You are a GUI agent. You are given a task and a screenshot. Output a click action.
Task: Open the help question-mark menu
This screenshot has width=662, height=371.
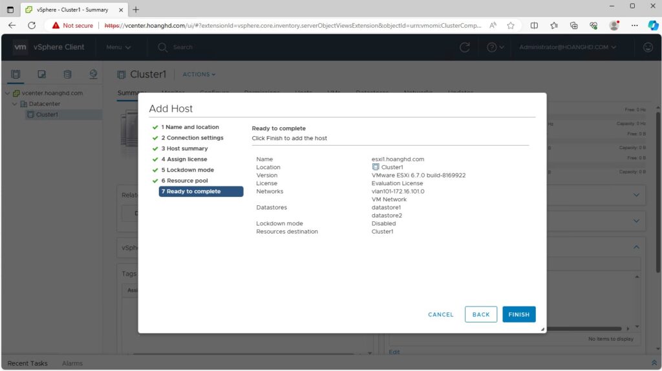(x=495, y=47)
